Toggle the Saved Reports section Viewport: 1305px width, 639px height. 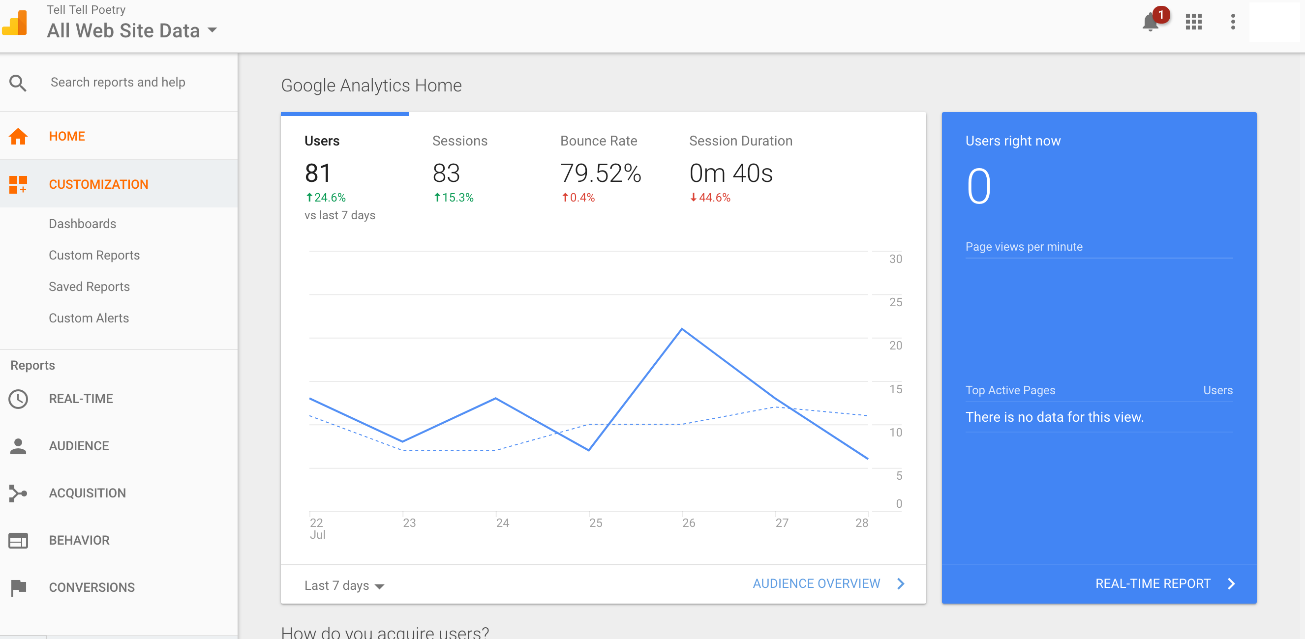89,286
